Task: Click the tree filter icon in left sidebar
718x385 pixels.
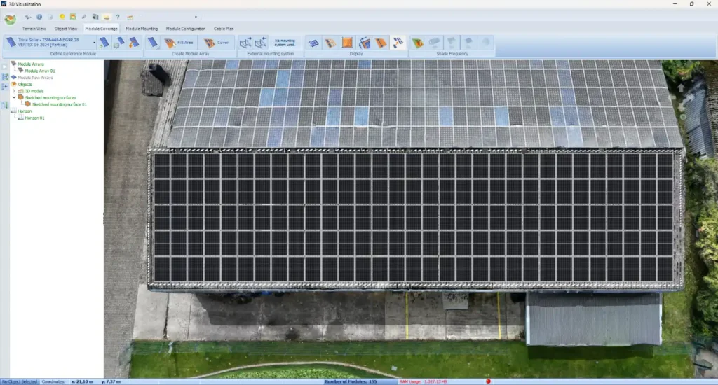Action: click(x=5, y=106)
